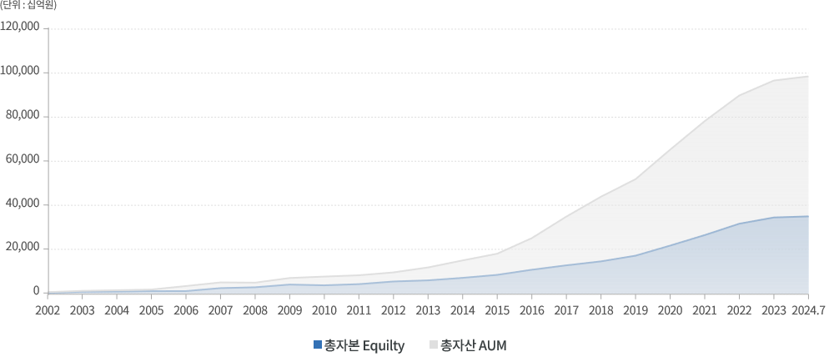The height and width of the screenshot is (357, 834).
Task: Select the 2021 x-axis year label
Action: coord(705,311)
